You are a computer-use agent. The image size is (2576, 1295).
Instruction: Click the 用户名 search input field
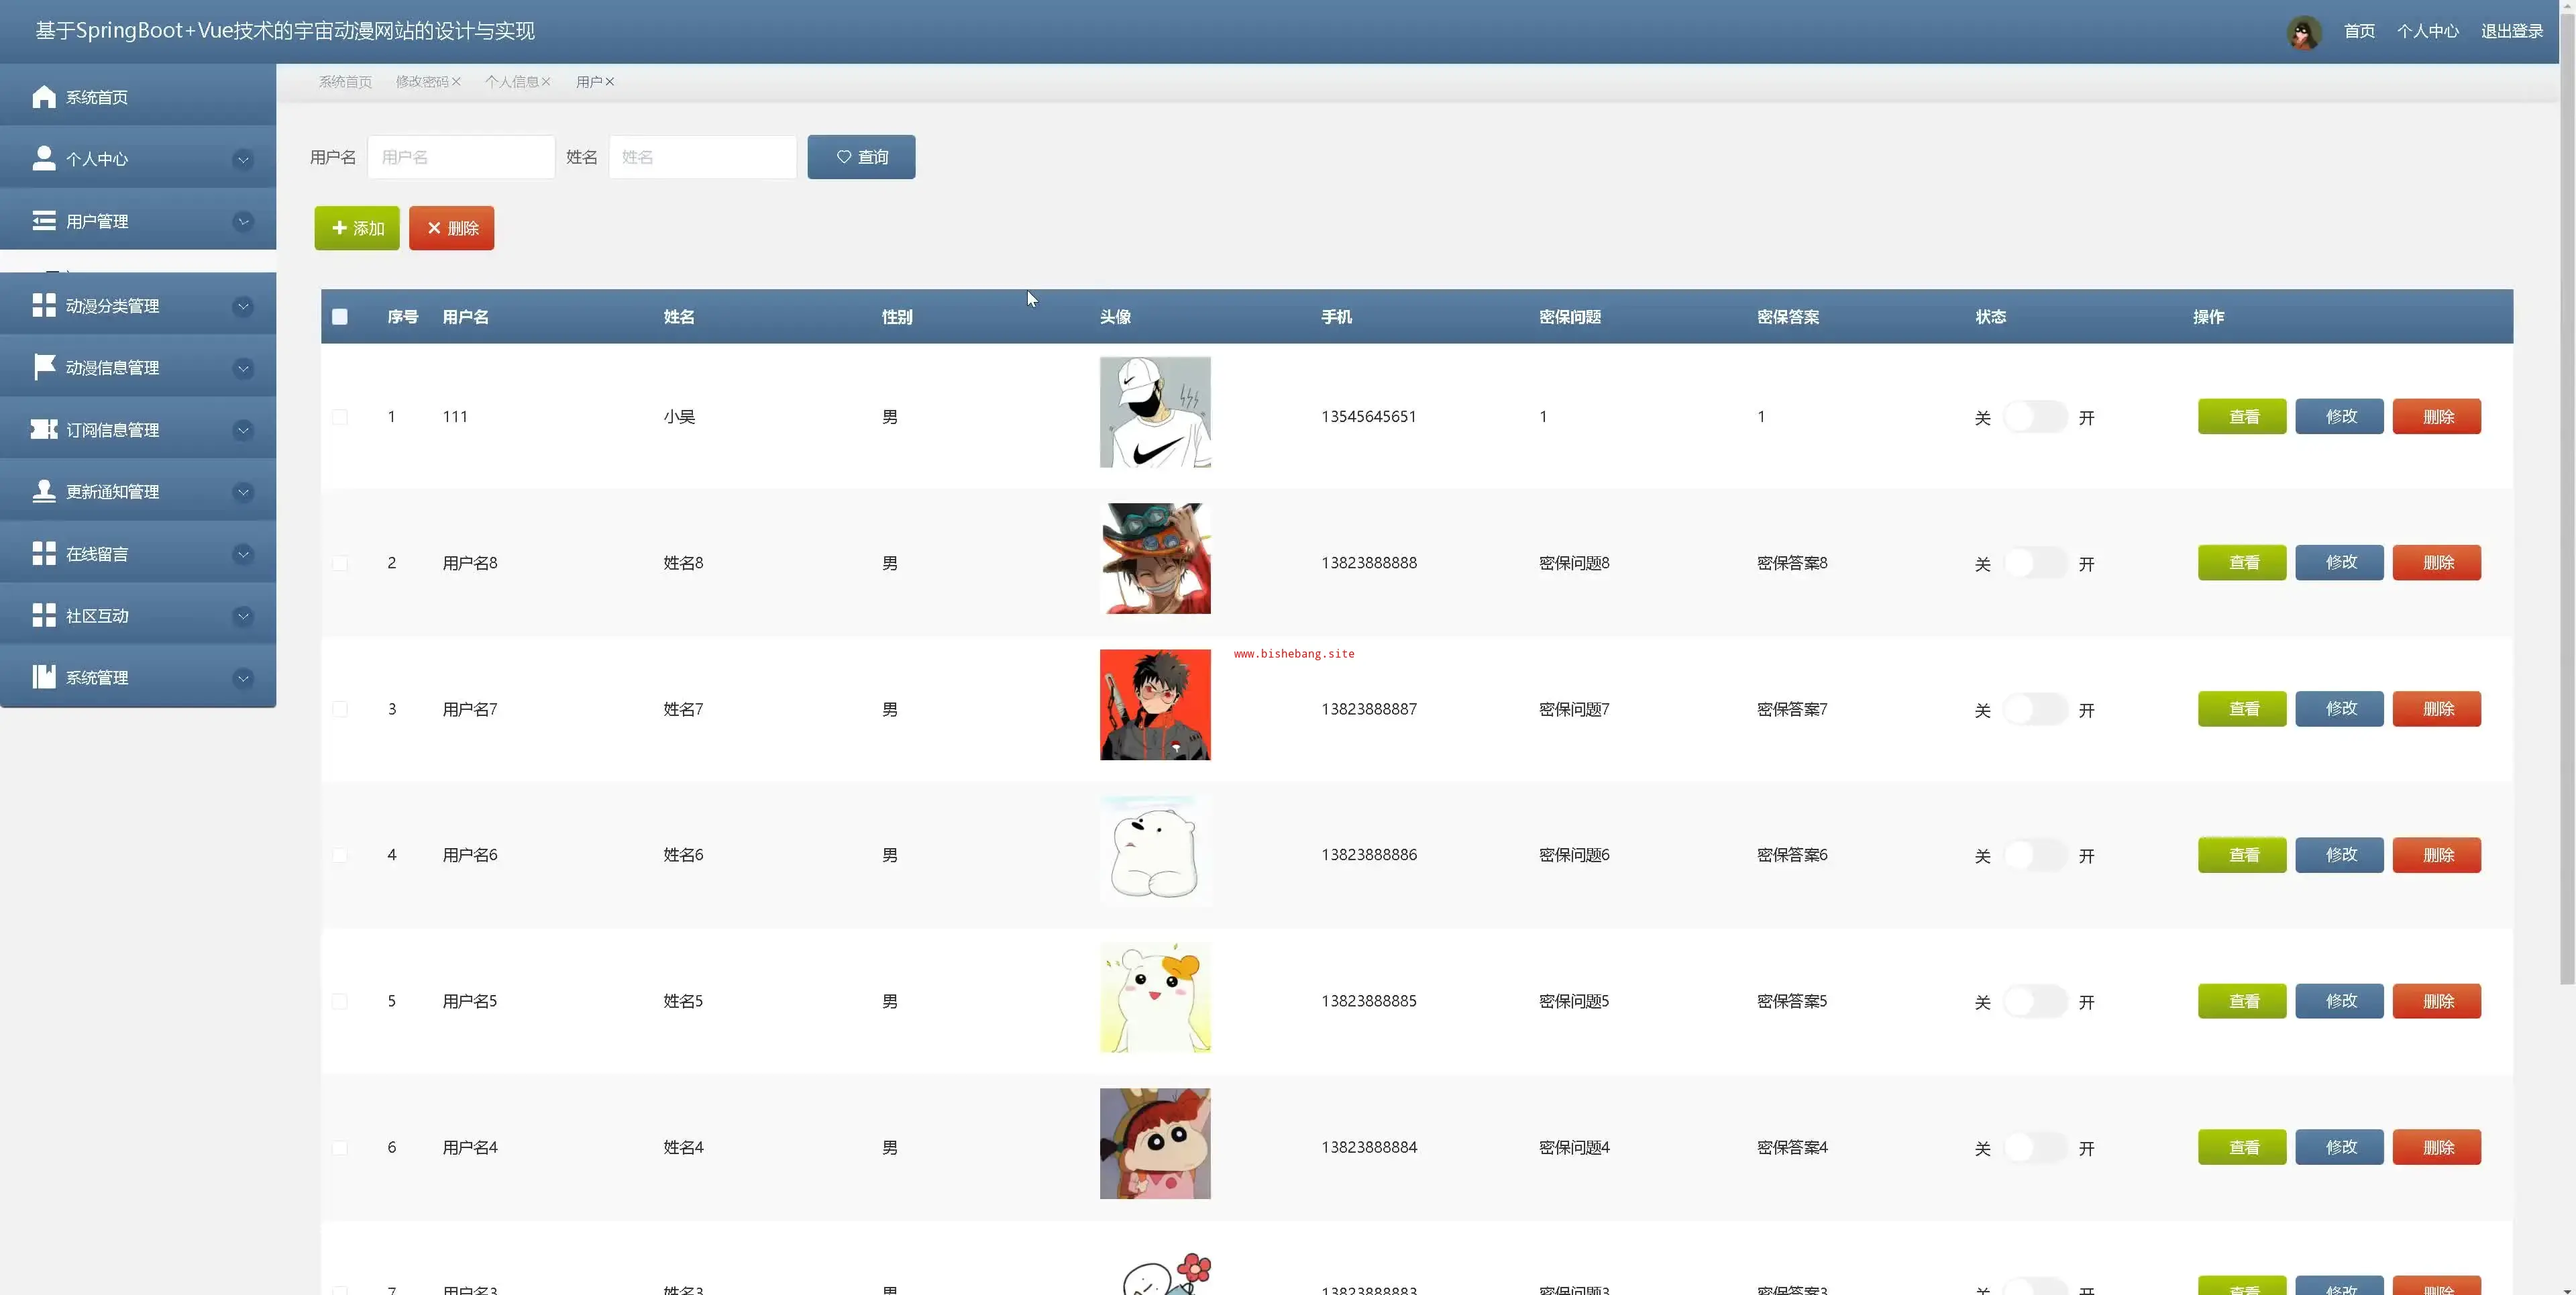pyautogui.click(x=461, y=158)
